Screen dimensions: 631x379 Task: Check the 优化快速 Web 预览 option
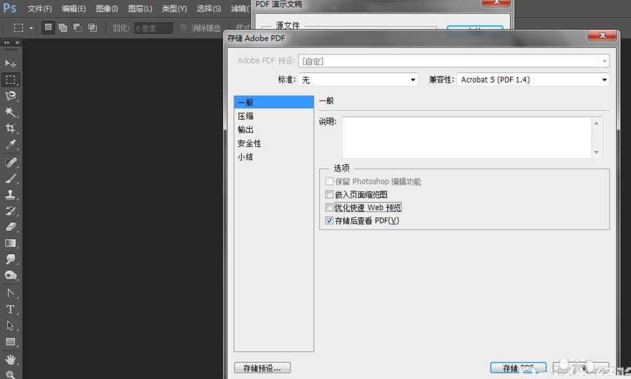pyautogui.click(x=330, y=207)
